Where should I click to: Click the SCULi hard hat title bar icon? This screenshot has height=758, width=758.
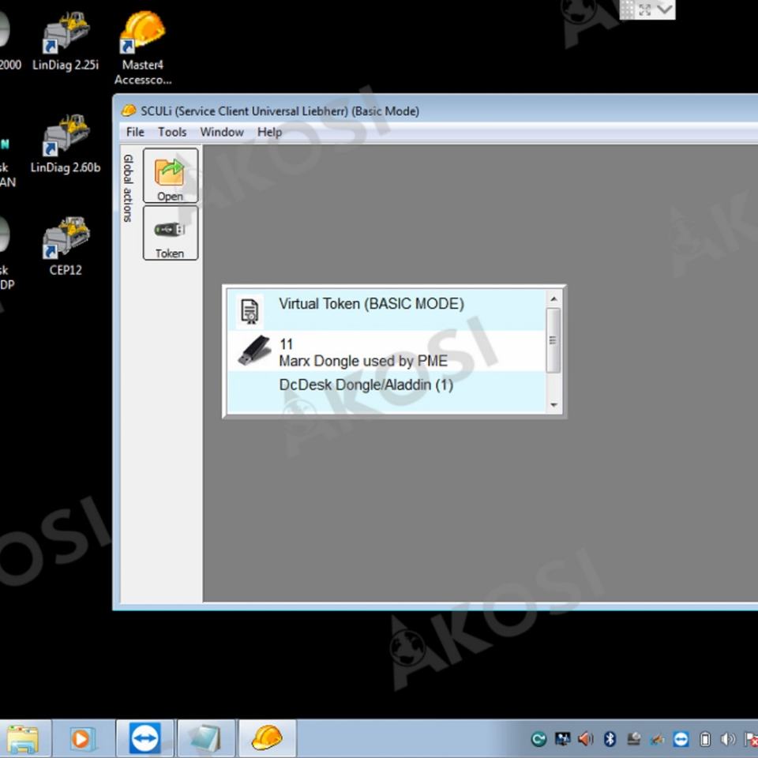129,111
